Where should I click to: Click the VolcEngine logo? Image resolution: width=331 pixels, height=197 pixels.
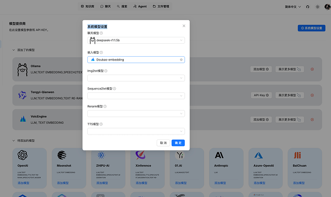pos(23,119)
